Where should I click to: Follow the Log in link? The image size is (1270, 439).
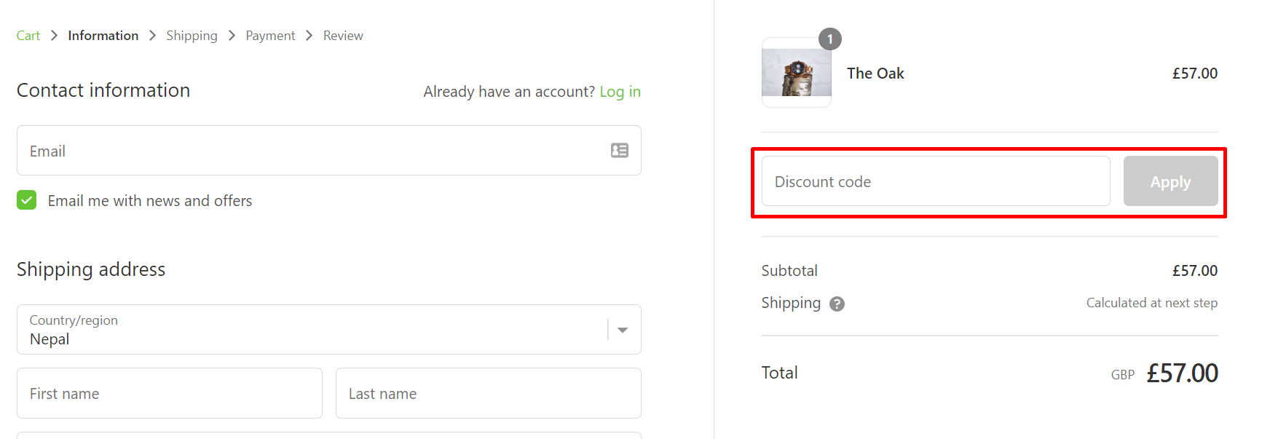620,92
